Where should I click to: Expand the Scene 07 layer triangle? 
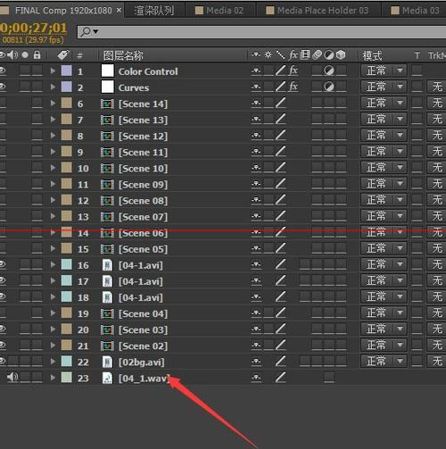click(53, 216)
